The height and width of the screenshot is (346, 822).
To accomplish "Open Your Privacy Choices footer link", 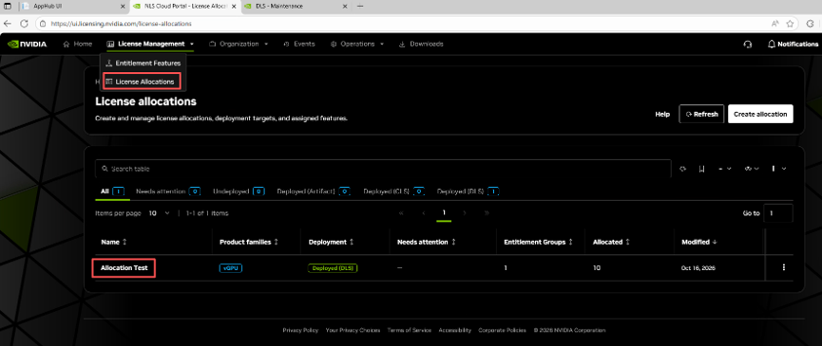I will (353, 330).
